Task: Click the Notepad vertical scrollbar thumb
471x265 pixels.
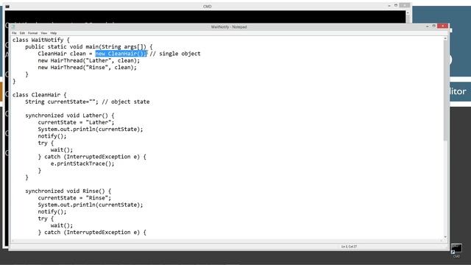Action: point(445,90)
